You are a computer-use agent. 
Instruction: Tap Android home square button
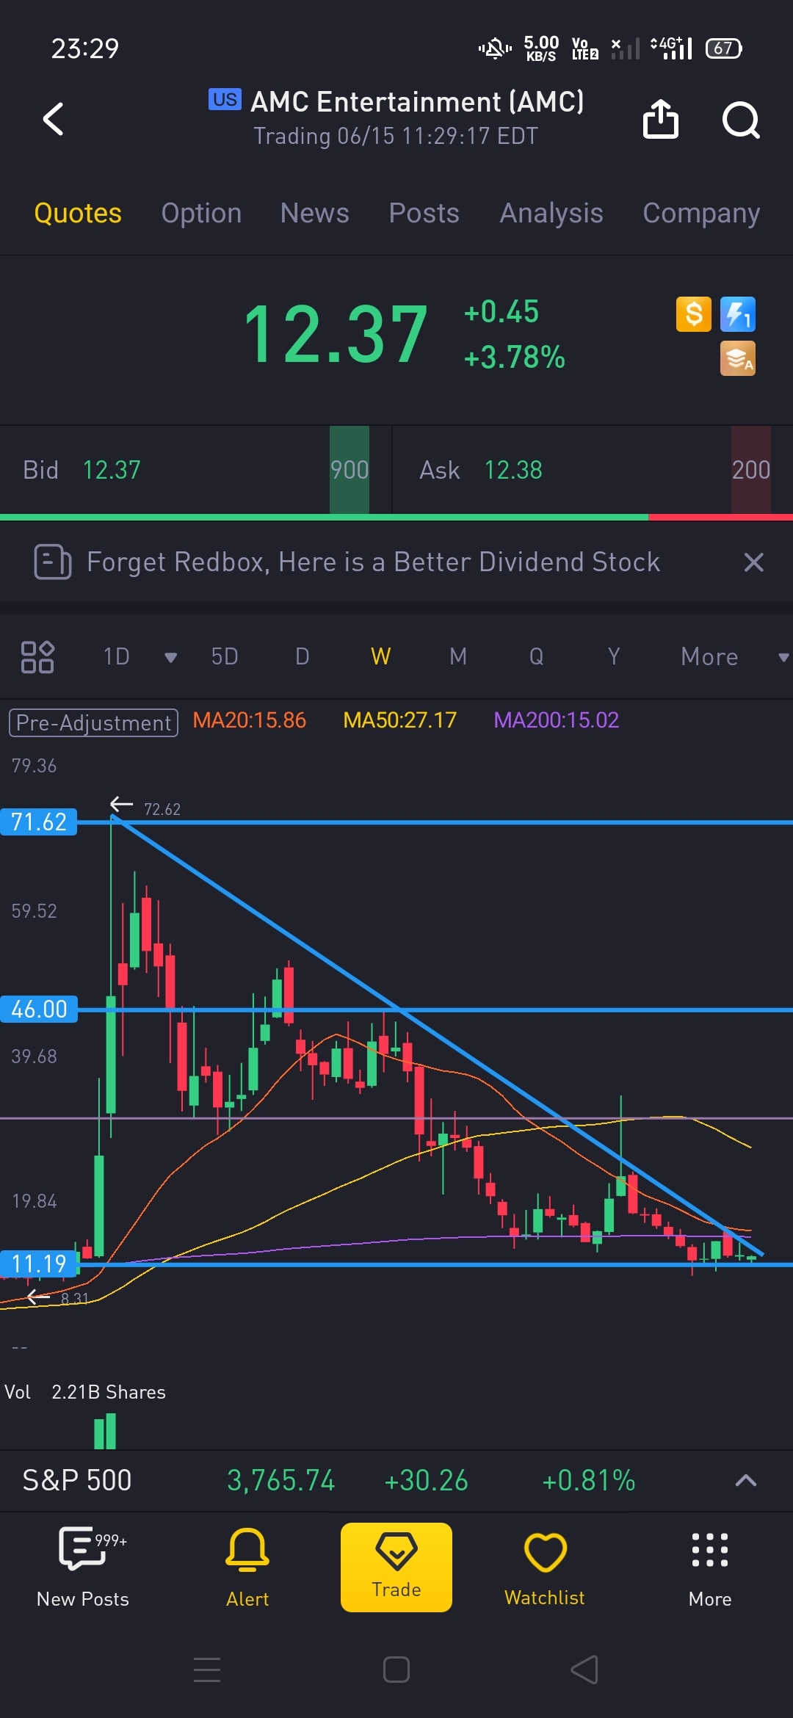pos(396,1670)
